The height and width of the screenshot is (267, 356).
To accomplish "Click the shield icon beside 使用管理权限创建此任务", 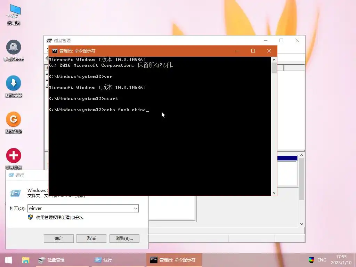I will pyautogui.click(x=30, y=217).
